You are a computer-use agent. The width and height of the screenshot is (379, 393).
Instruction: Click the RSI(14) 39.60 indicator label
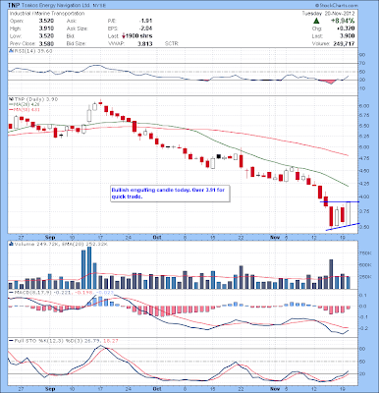click(x=32, y=51)
